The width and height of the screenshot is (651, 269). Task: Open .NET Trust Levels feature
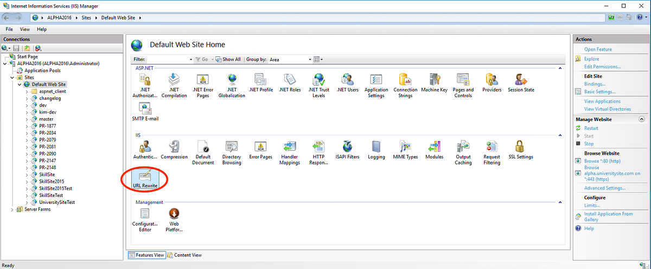tap(318, 86)
